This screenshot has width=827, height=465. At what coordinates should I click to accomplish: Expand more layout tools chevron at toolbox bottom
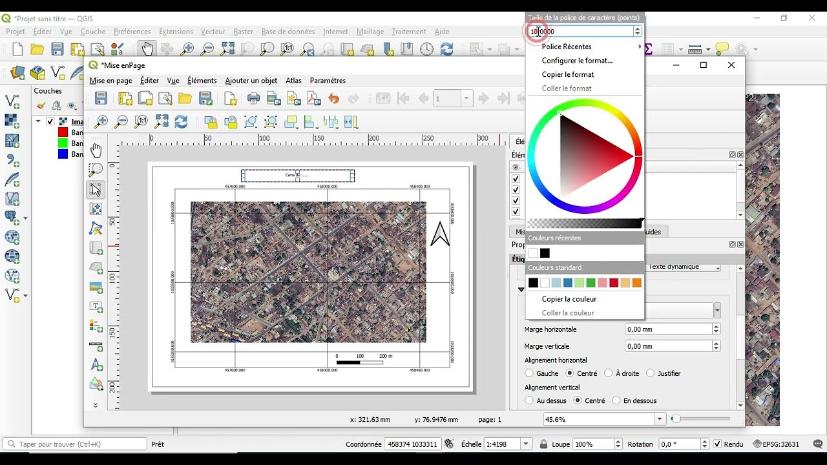[x=96, y=405]
